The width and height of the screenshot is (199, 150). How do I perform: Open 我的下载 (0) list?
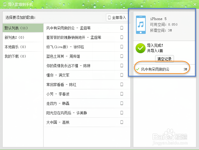pos(23,56)
